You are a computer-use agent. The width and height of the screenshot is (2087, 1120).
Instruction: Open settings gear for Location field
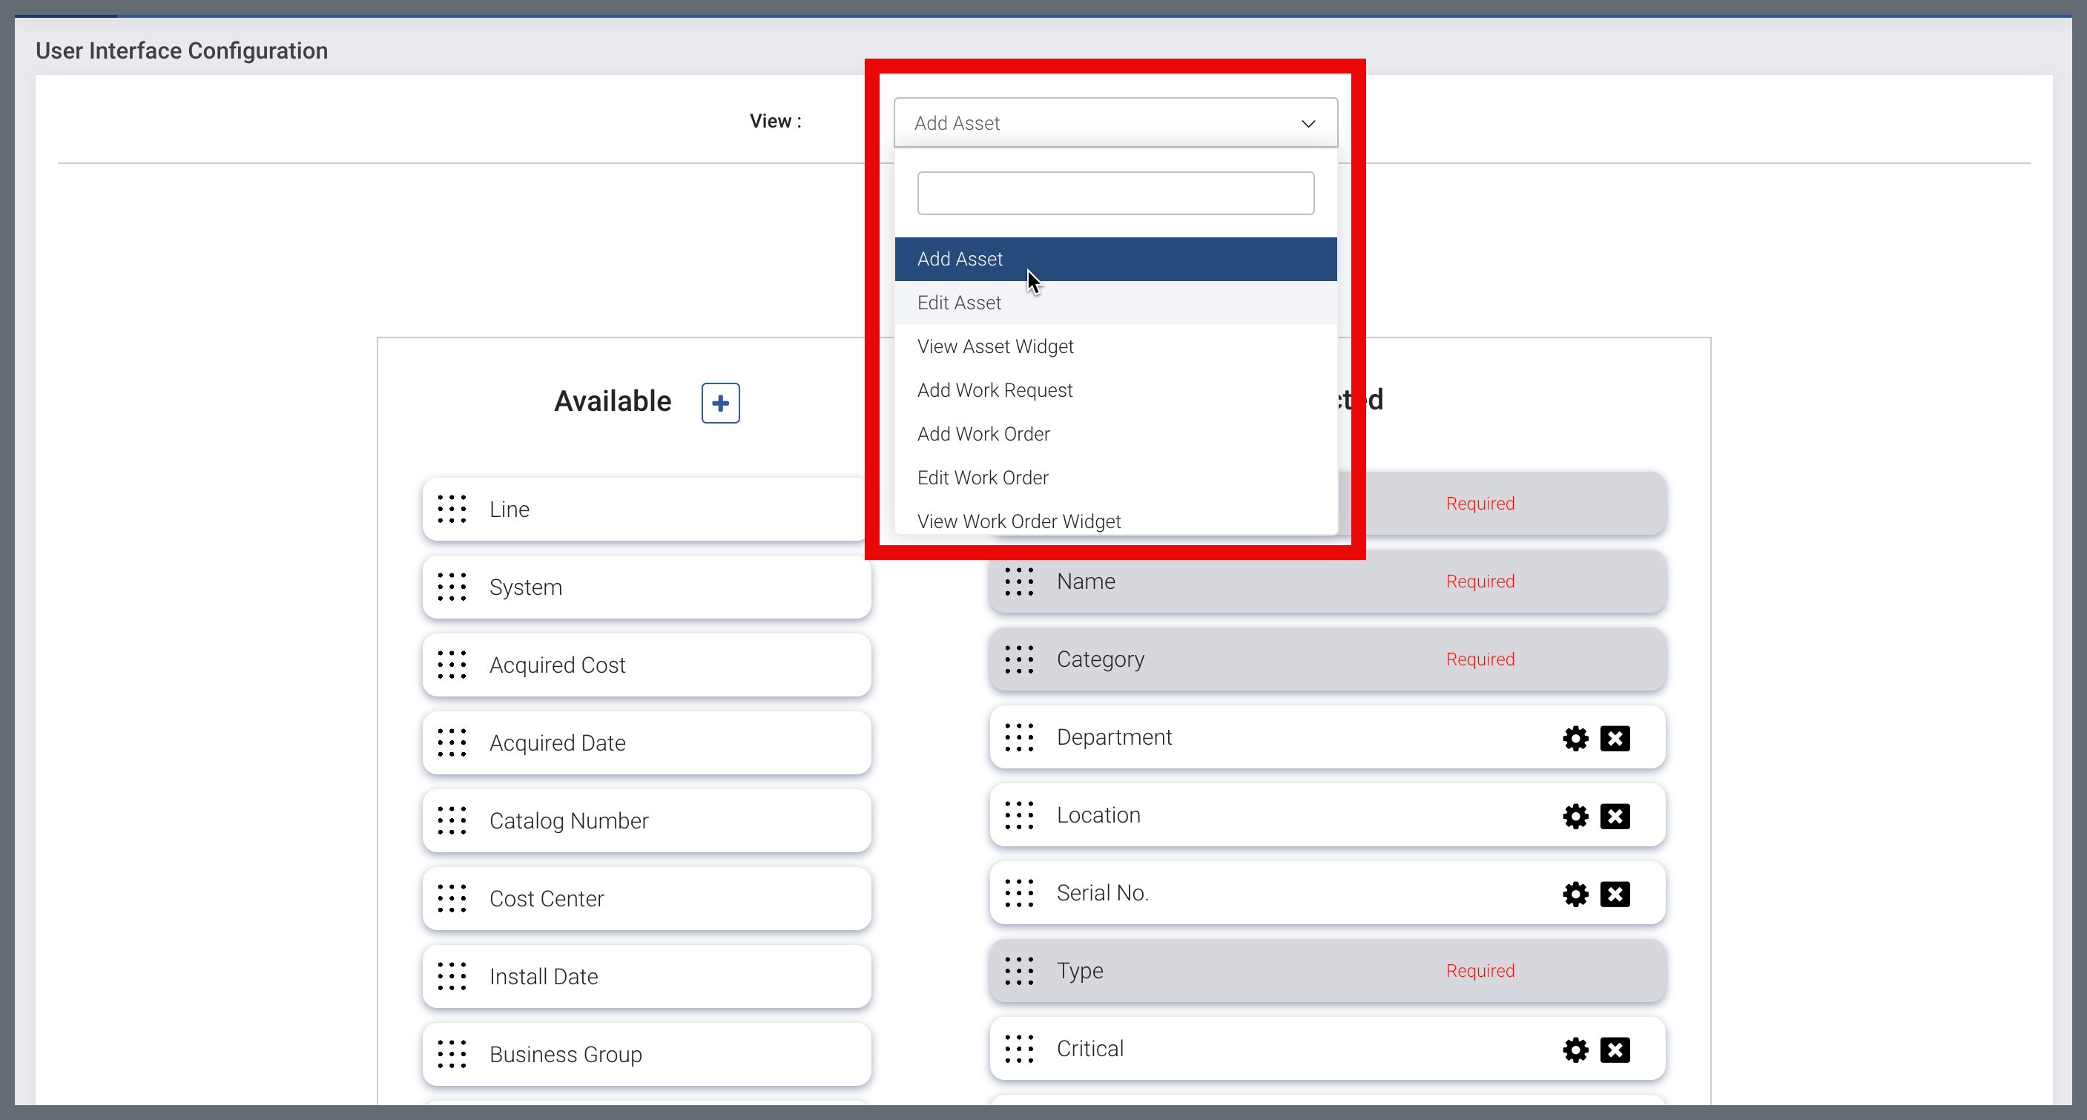click(1575, 816)
